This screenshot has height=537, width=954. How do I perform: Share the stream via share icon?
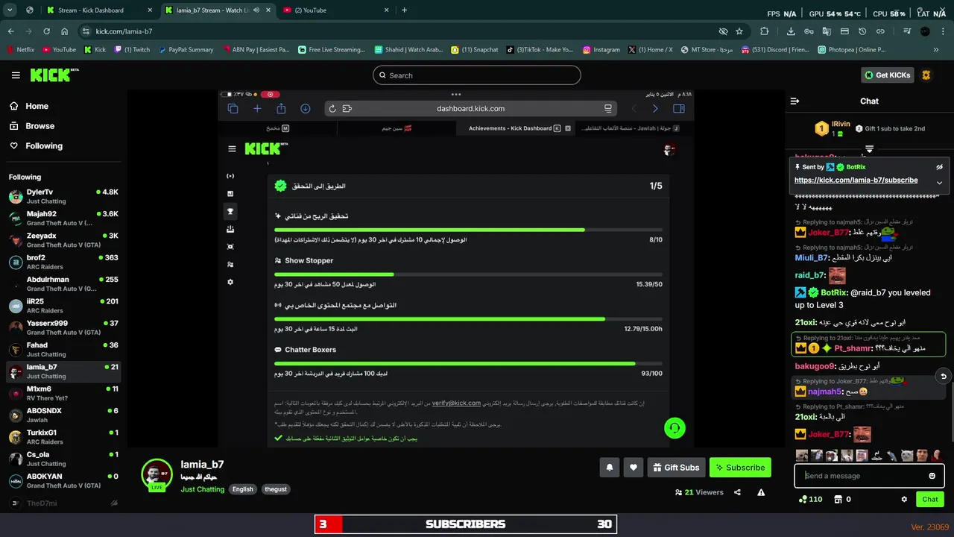[x=737, y=492]
